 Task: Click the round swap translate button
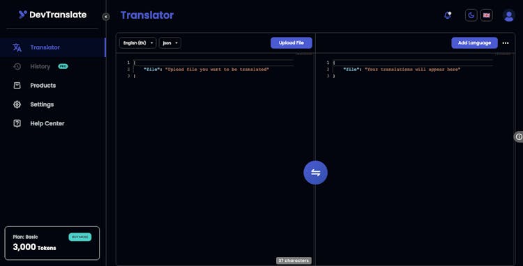tap(315, 173)
